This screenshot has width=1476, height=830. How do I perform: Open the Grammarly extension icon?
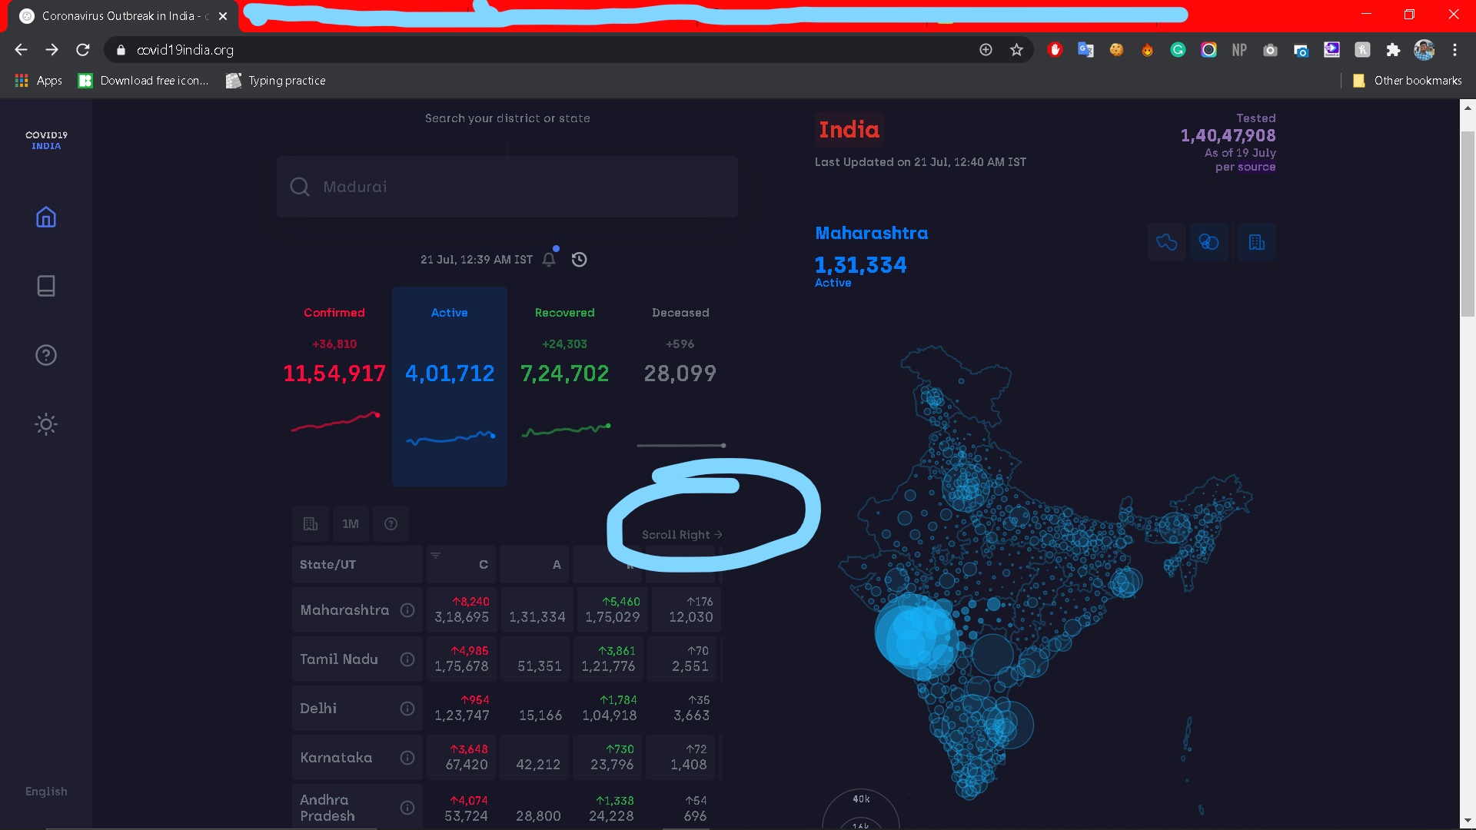click(1178, 50)
